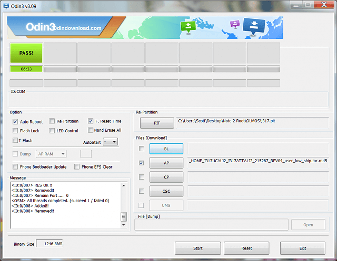The image size is (337, 261).
Task: Enable the Re-Partition checkbox
Action: tap(52, 121)
